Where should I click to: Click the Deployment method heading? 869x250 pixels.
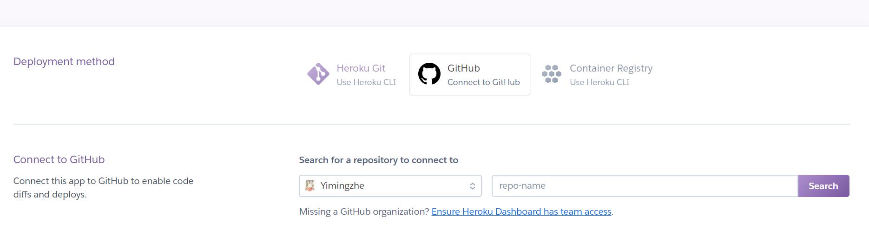click(64, 61)
